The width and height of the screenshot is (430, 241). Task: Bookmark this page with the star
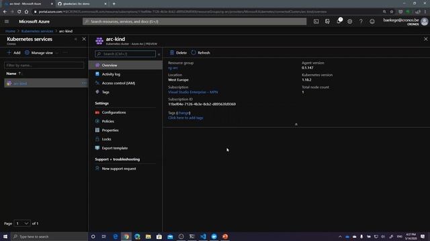[x=392, y=12]
